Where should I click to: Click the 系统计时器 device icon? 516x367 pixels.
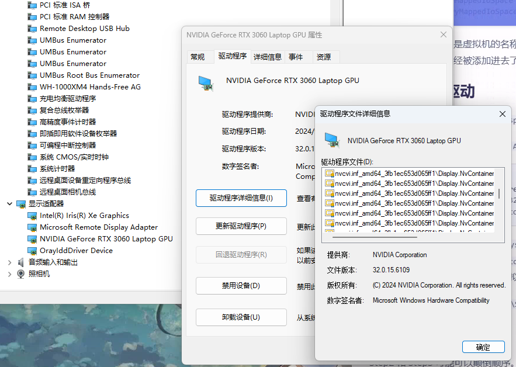(x=32, y=169)
